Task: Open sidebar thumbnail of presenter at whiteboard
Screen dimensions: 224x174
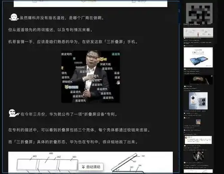Action: pos(198,33)
